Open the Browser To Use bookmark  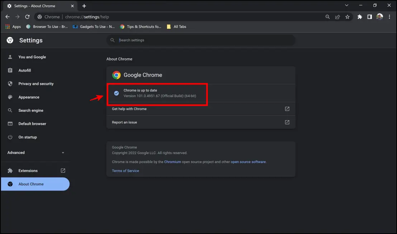pos(47,26)
